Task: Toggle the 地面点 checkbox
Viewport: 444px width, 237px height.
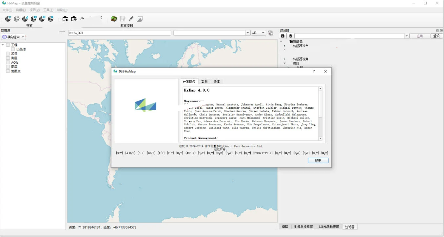Action: pos(8,71)
